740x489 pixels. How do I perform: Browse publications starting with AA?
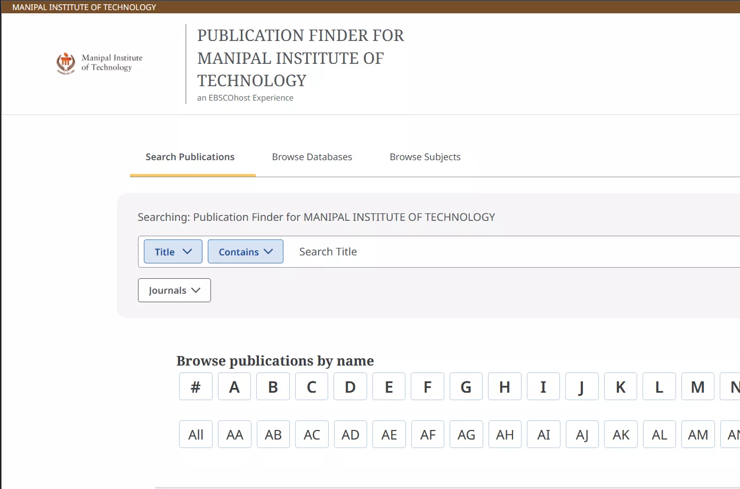coord(234,434)
